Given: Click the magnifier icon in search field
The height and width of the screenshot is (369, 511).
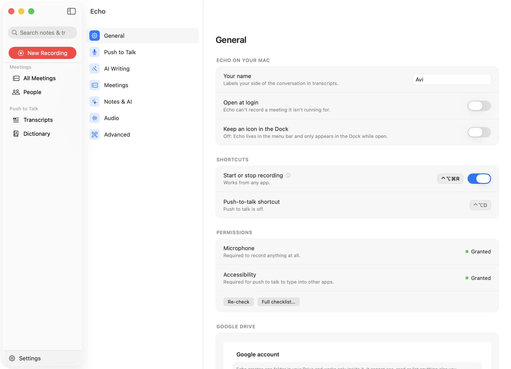Looking at the screenshot, I should tap(14, 33).
